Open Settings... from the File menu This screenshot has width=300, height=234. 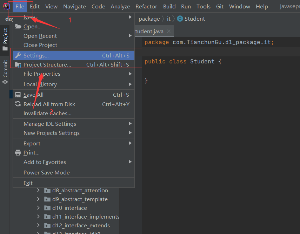click(x=74, y=55)
